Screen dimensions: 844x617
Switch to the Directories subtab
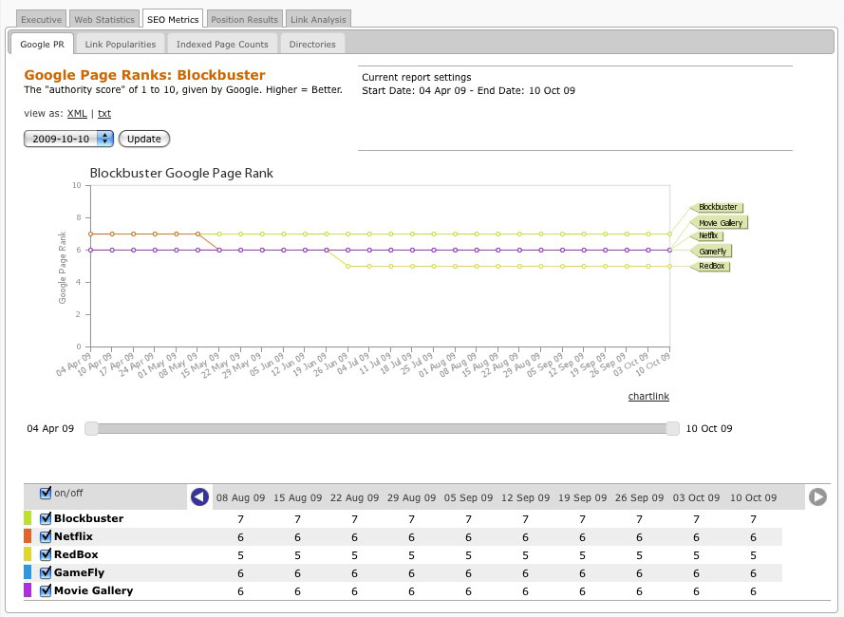coord(312,45)
